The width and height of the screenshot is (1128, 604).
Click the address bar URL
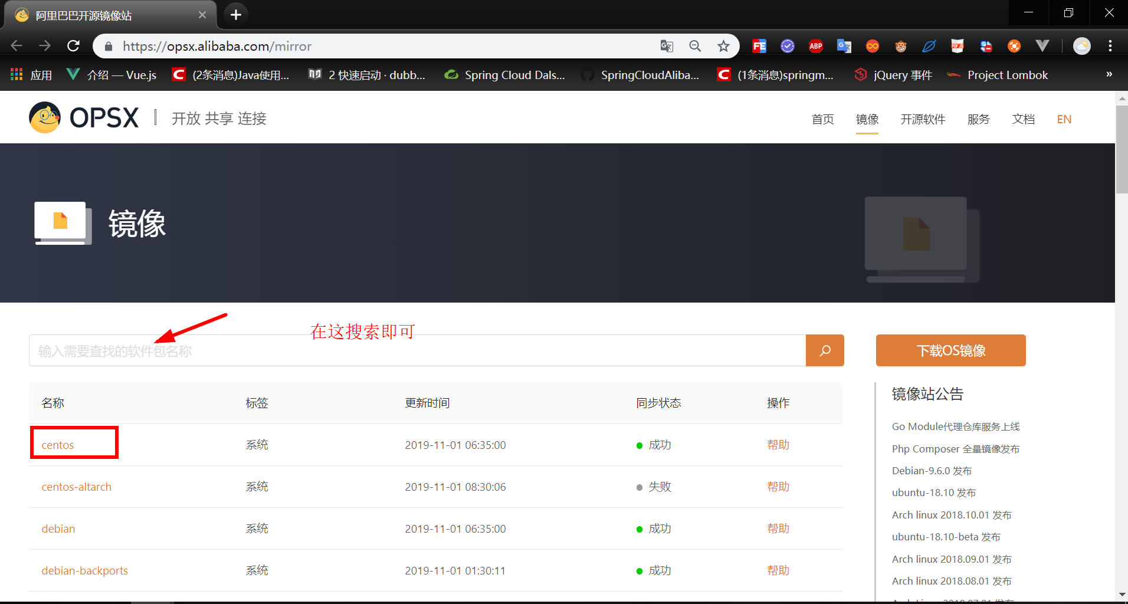217,46
